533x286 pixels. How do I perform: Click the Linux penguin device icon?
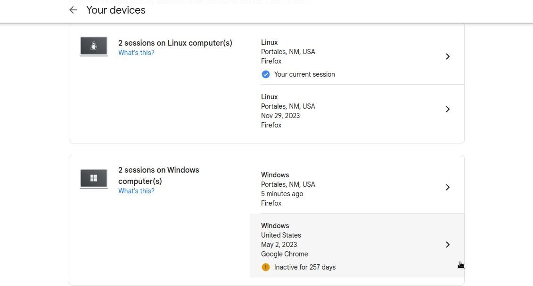tap(93, 46)
